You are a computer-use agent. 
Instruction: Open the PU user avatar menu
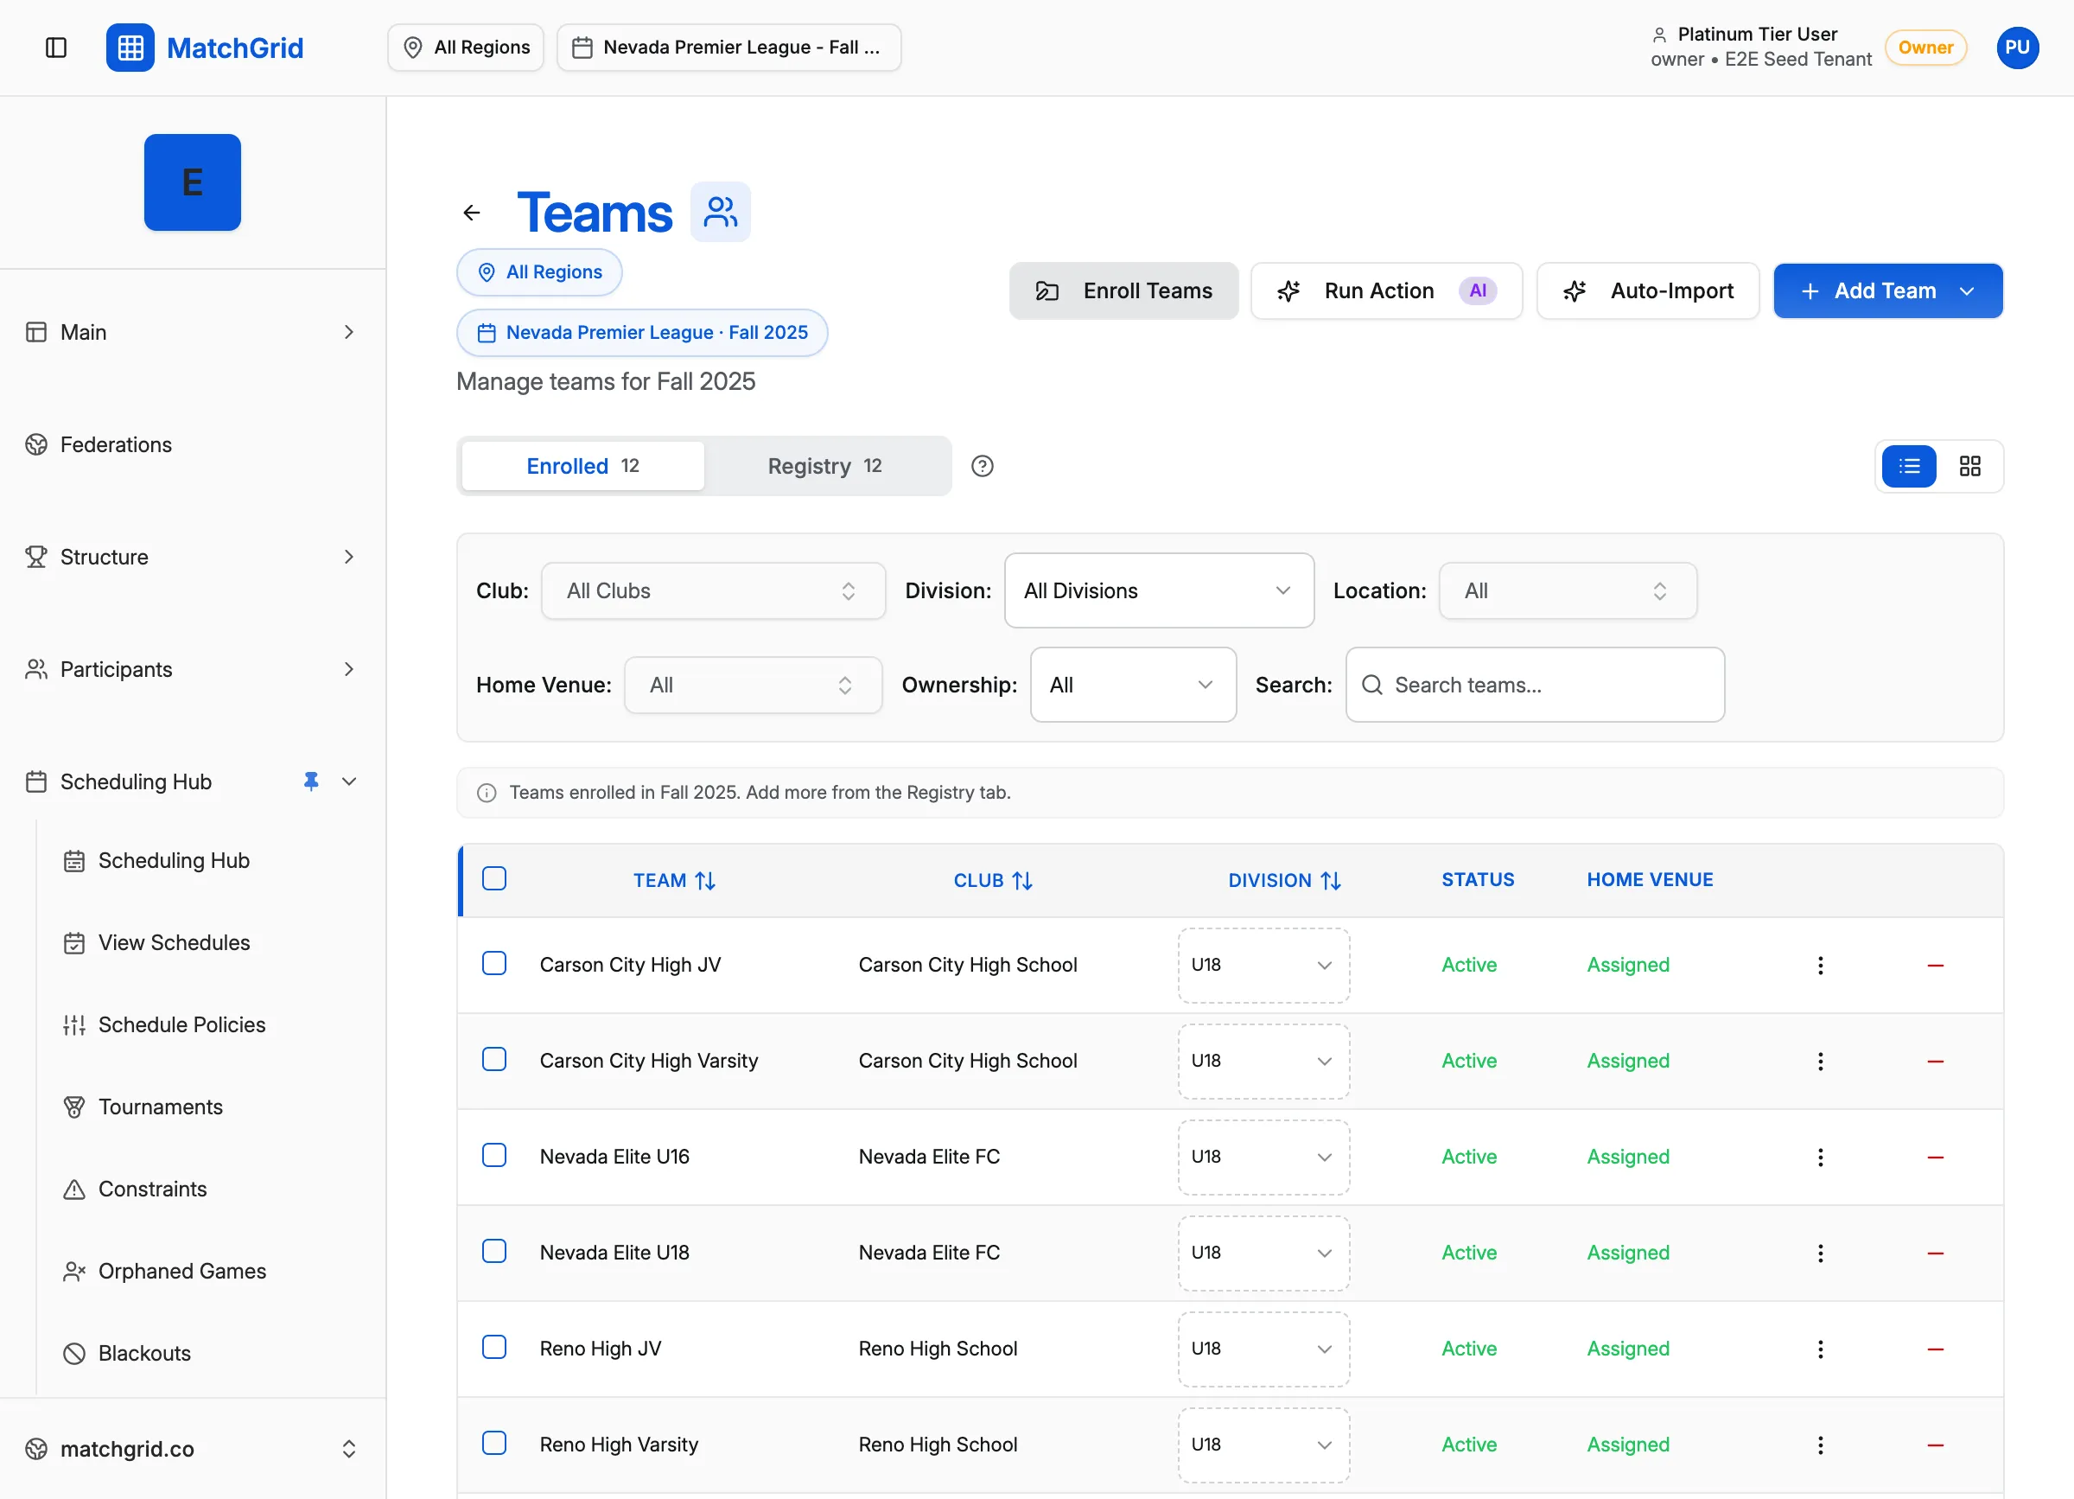(2017, 48)
